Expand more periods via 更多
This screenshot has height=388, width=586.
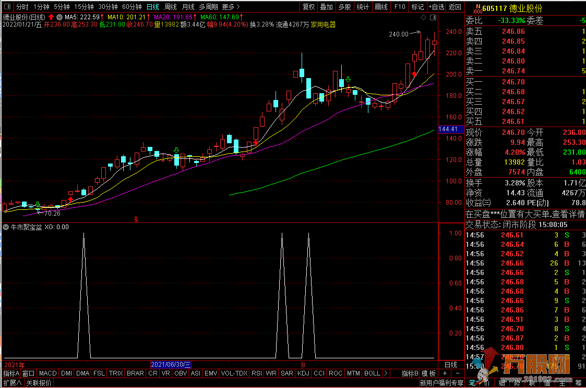tap(231, 7)
